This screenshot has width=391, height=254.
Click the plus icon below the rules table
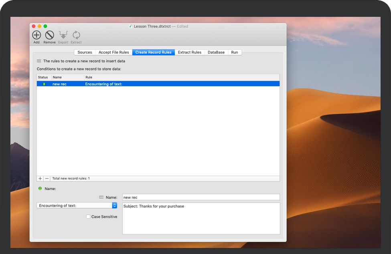point(40,178)
